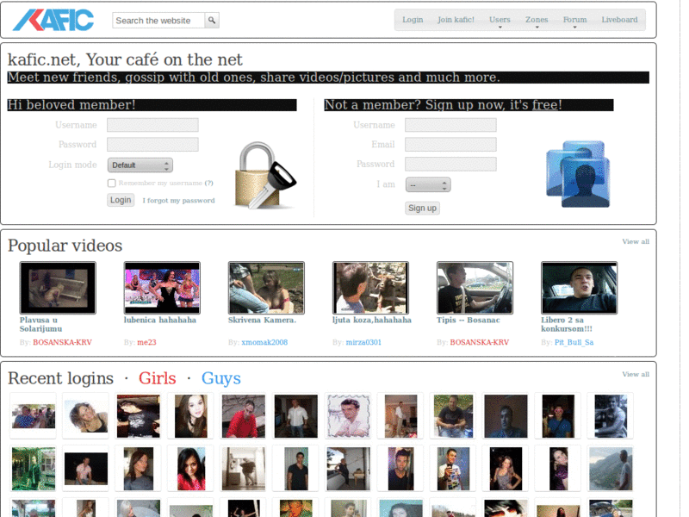Click the member login Password field
This screenshot has width=689, height=517.
click(152, 144)
